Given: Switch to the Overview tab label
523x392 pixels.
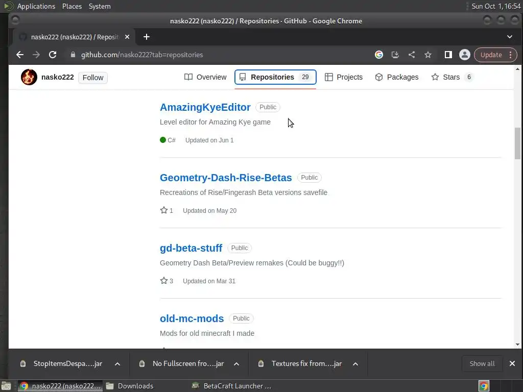Looking at the screenshot, I should [x=211, y=77].
